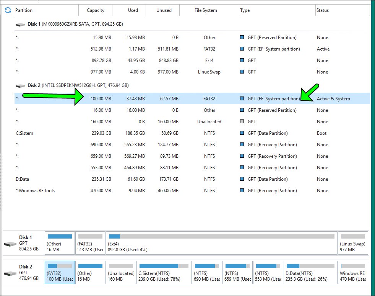This screenshot has width=375, height=296.
Task: Select the Disk 2 INTEL drive icon
Action: (20, 86)
